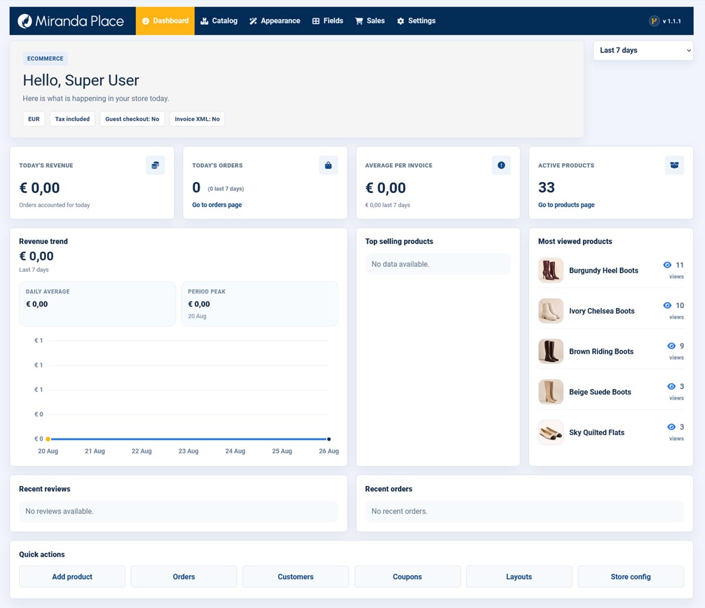Click the Tax included badge
Screen dimensions: 705x608
click(x=72, y=119)
